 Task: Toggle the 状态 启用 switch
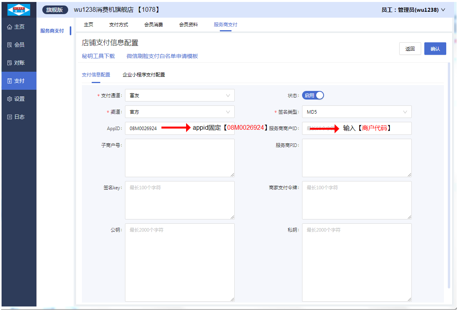tap(313, 95)
